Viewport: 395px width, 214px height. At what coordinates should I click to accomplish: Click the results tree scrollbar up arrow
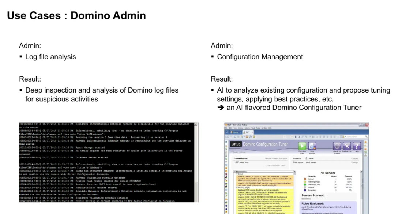[295, 172]
